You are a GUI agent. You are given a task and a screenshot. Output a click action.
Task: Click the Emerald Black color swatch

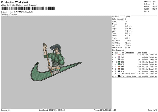pos(119,76)
